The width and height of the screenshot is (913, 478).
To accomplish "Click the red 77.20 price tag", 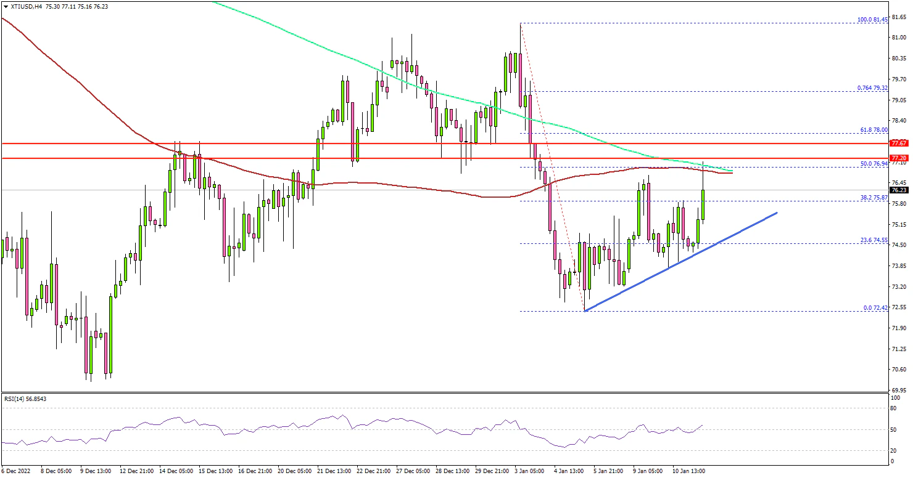I will 898,158.
